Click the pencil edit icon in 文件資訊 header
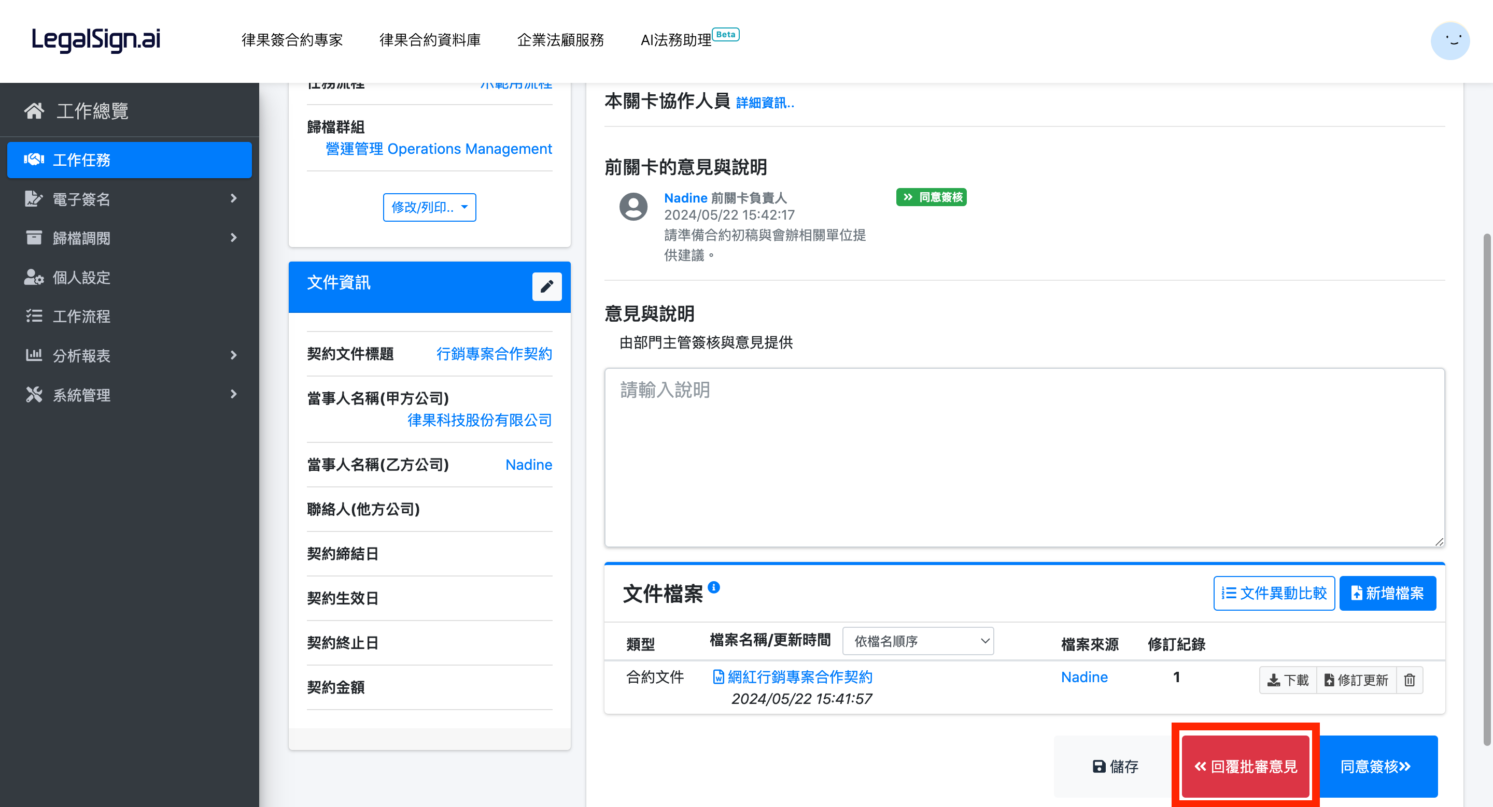Image resolution: width=1493 pixels, height=807 pixels. point(546,286)
